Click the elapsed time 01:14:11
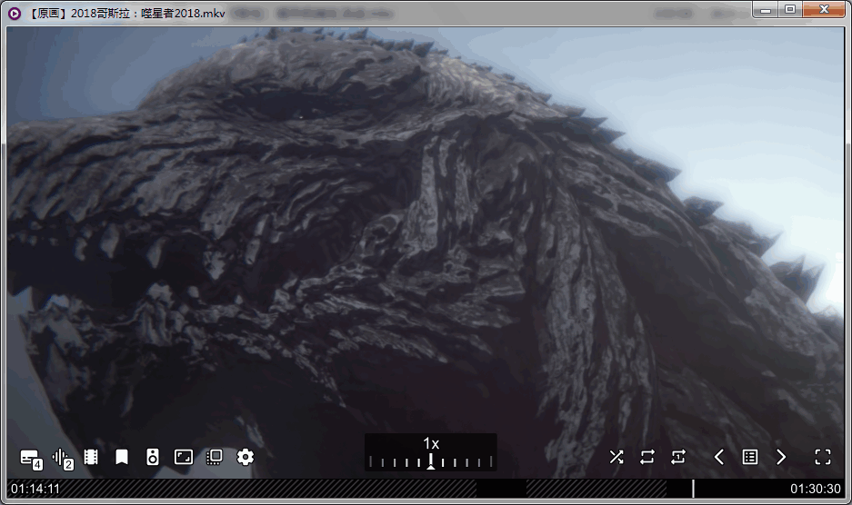This screenshot has width=852, height=505. click(35, 490)
